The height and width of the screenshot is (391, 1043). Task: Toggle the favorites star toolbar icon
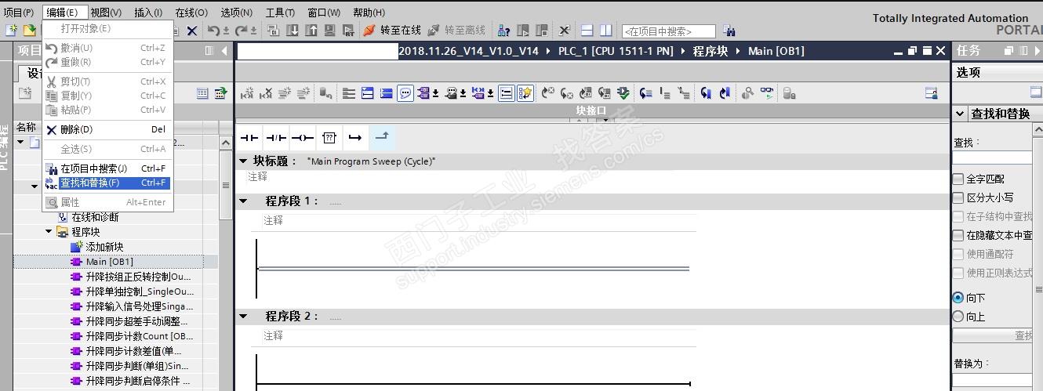click(x=525, y=93)
